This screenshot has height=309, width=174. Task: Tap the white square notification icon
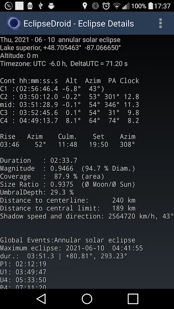(19, 6)
